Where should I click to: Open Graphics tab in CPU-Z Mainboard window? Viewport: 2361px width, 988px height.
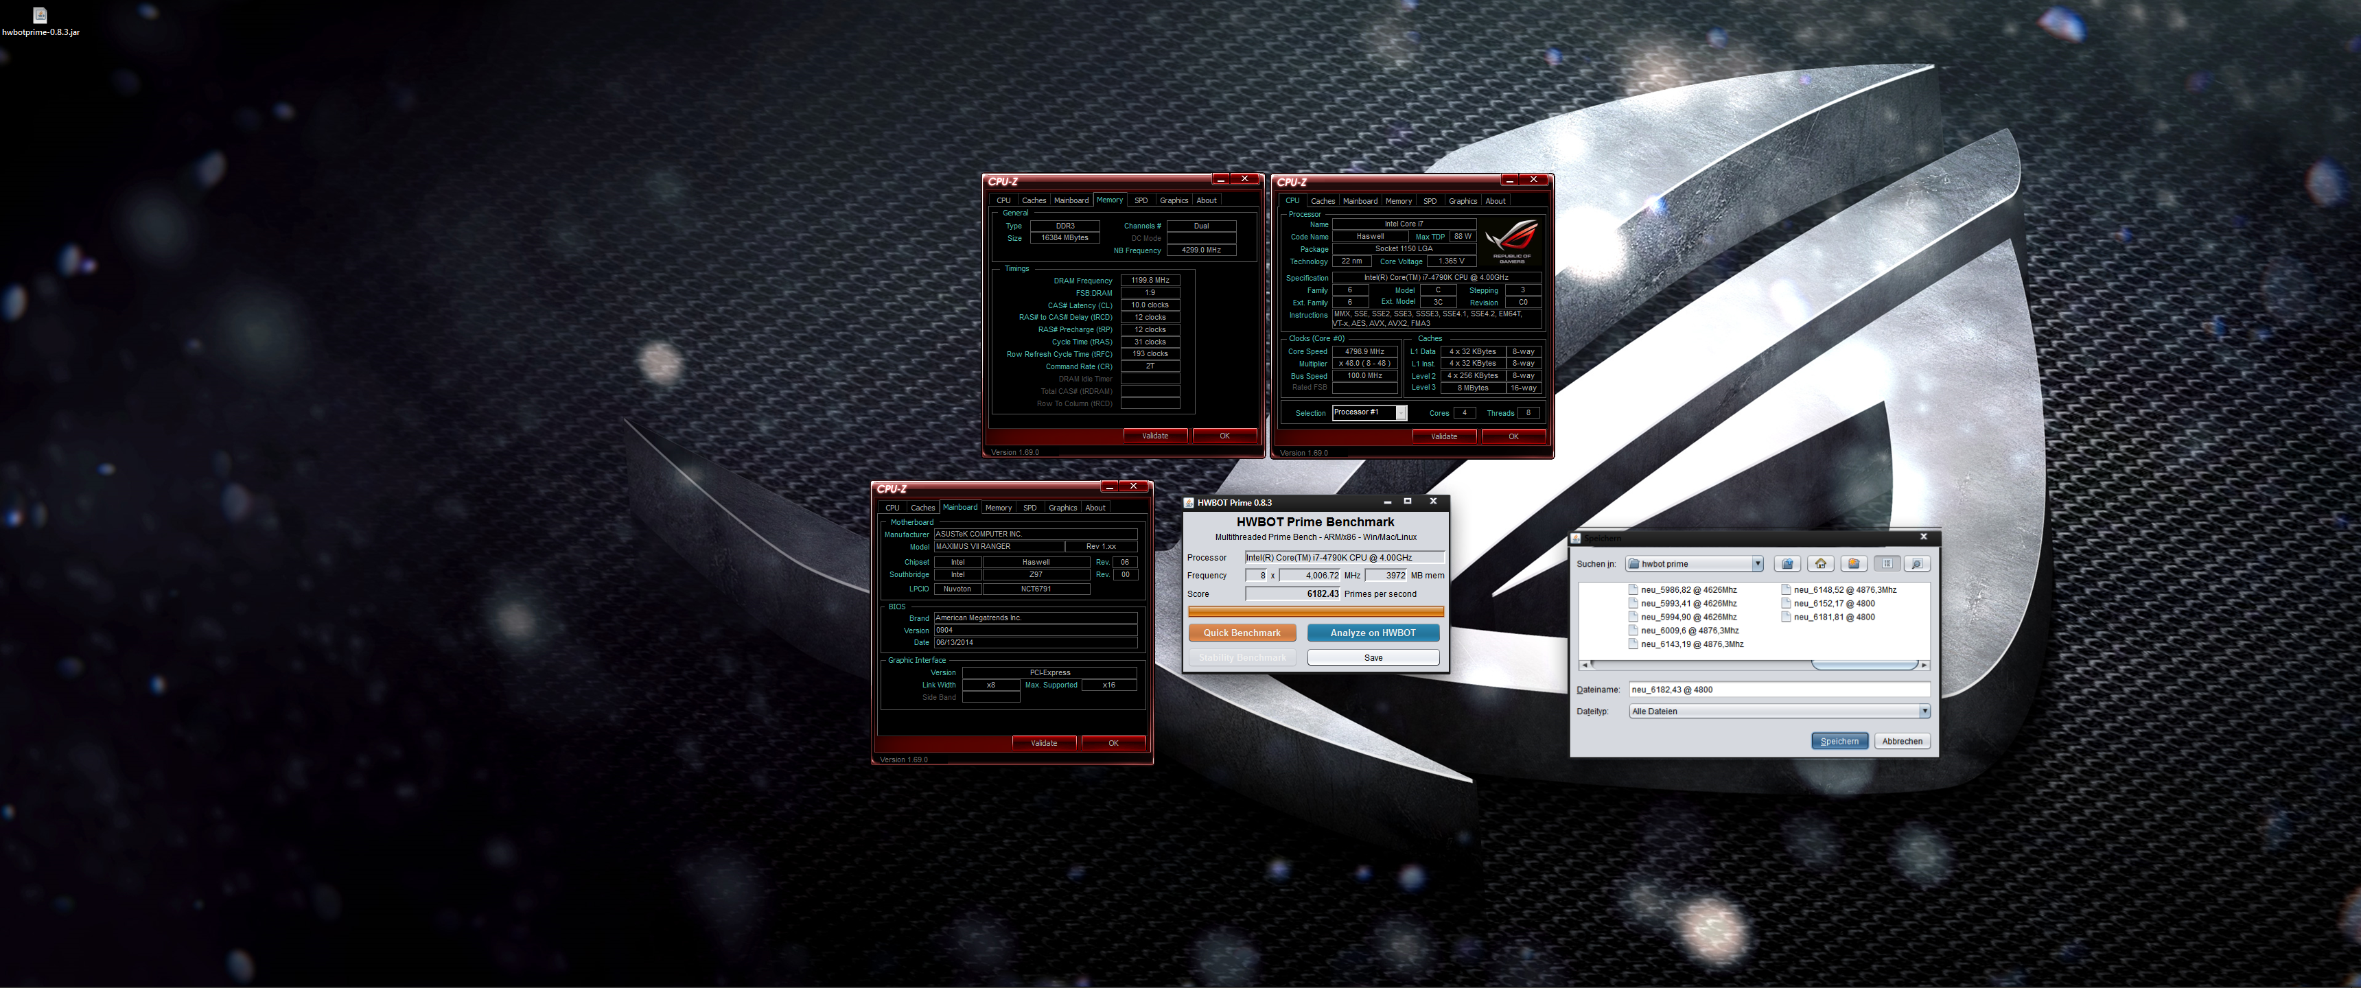click(1062, 508)
